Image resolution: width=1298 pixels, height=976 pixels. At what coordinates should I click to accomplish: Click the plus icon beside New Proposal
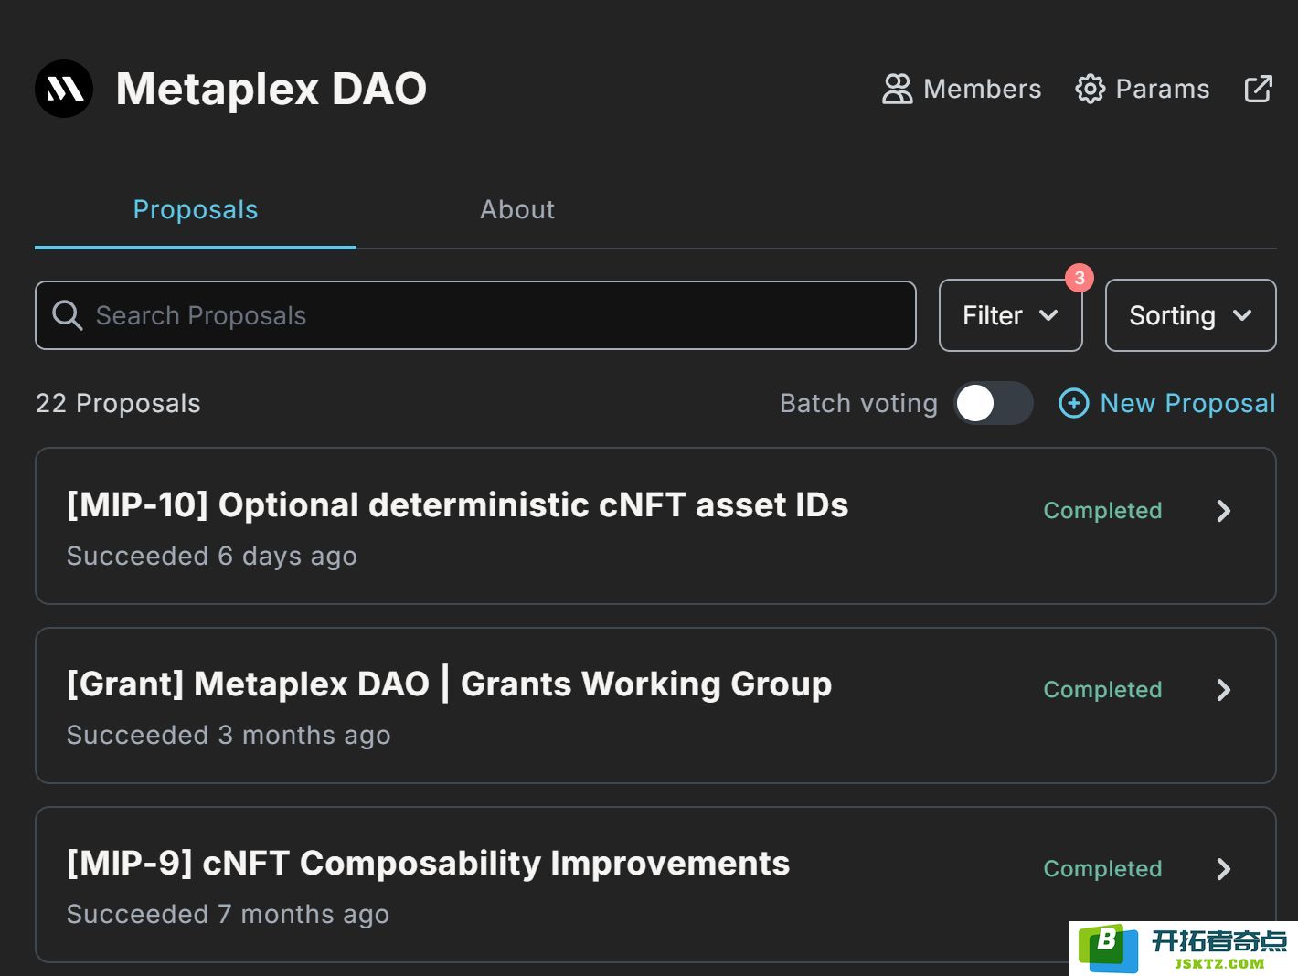[1074, 403]
